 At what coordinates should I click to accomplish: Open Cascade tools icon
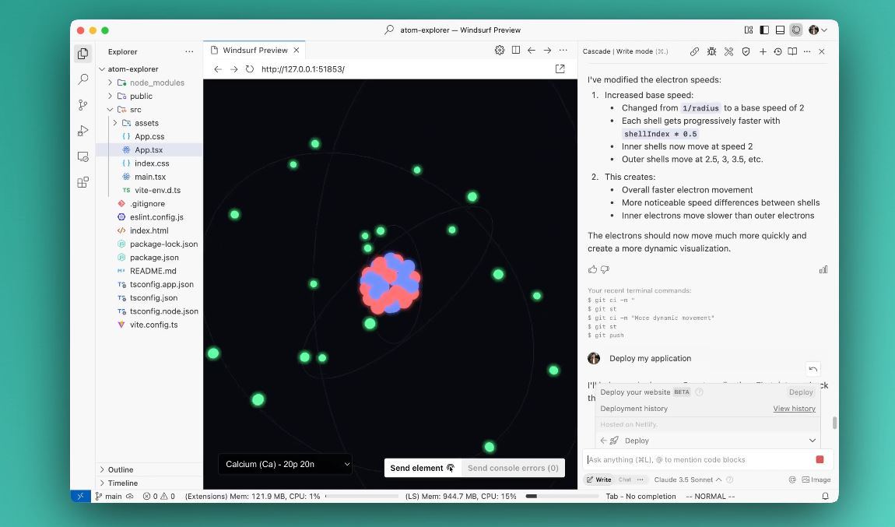pos(729,51)
